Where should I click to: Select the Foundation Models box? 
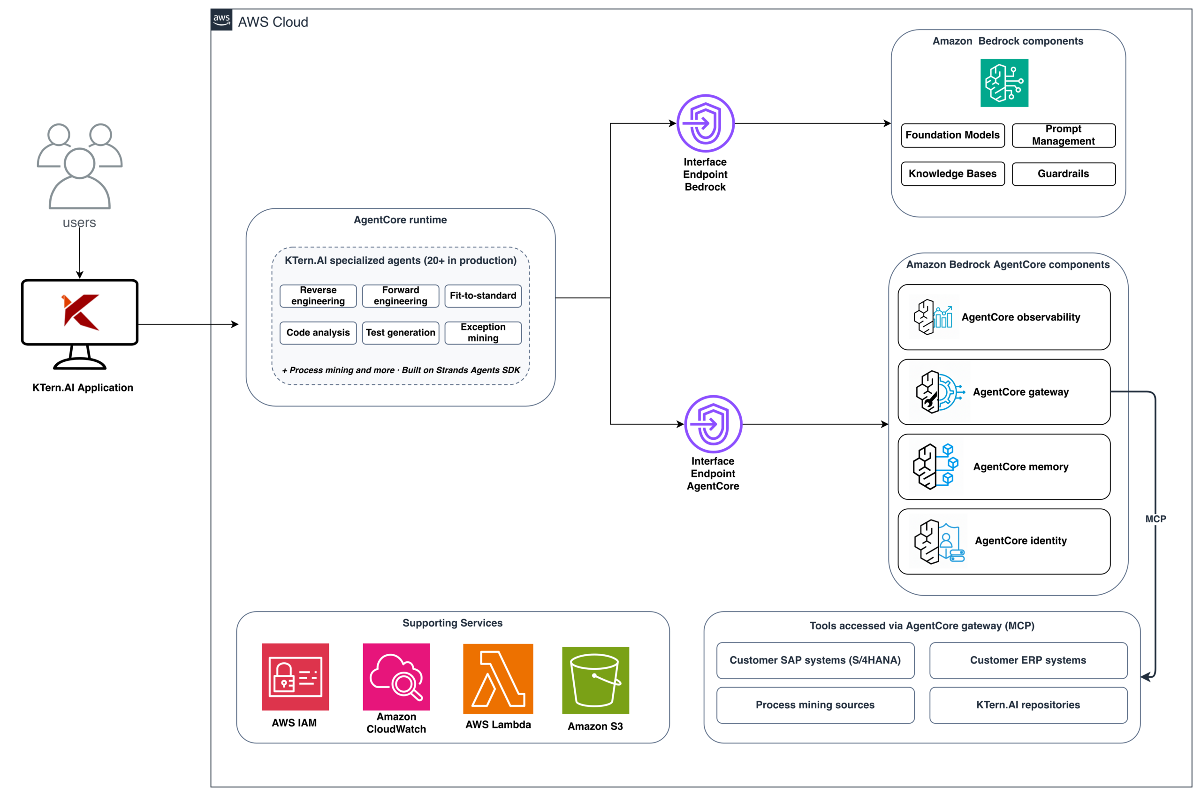952,135
